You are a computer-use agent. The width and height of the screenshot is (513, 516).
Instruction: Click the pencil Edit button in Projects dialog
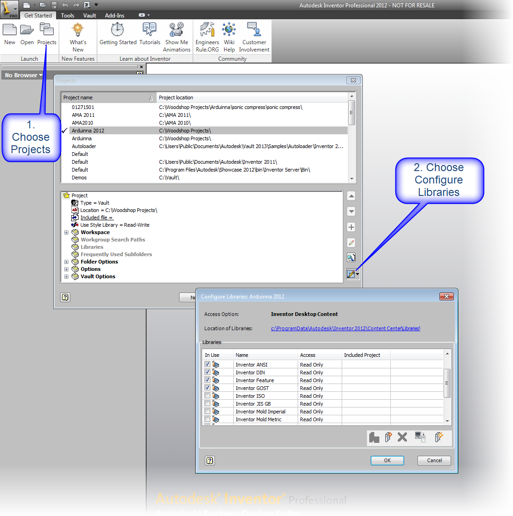tap(351, 242)
